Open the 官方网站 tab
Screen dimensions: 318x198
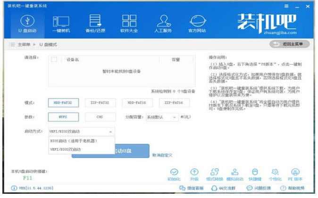click(x=197, y=24)
